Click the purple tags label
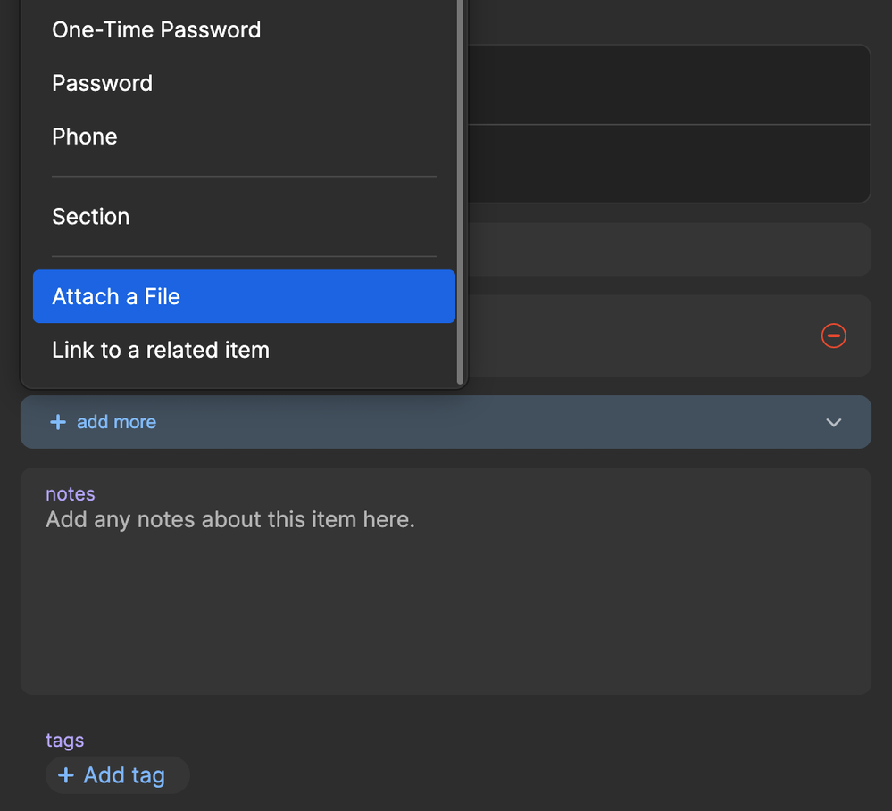This screenshot has height=811, width=892. coord(65,741)
